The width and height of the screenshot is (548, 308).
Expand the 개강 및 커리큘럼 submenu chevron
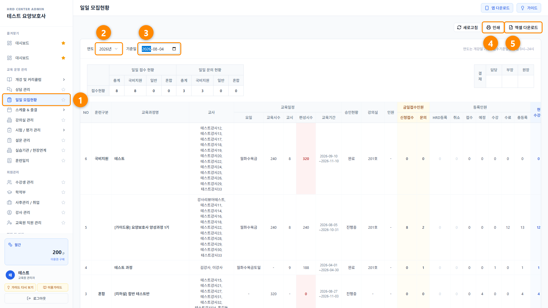[64, 80]
